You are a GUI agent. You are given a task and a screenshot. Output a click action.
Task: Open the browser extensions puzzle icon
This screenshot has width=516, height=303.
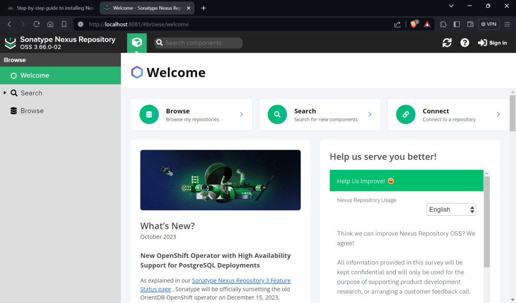point(443,24)
